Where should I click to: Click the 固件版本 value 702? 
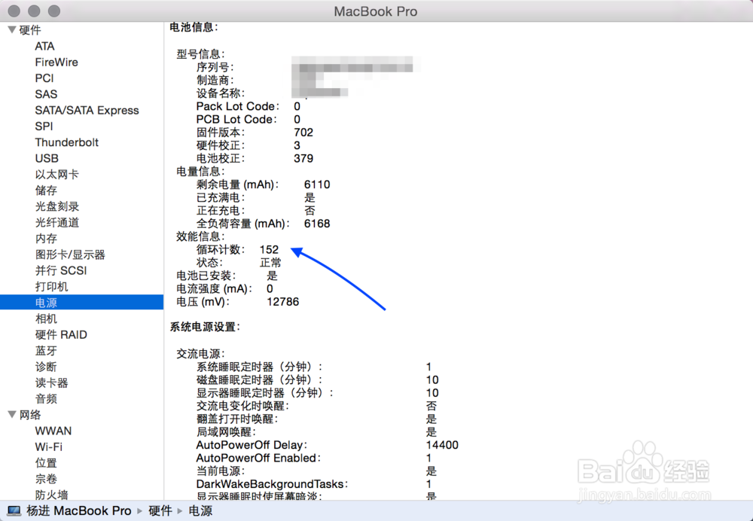[303, 132]
